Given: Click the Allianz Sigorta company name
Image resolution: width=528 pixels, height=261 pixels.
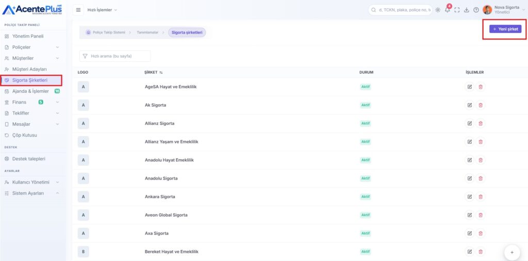Looking at the screenshot, I should (x=160, y=123).
